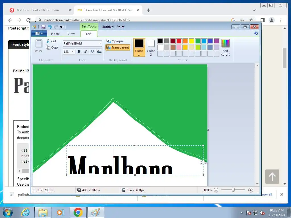Click the Copy button
291x218 pixels.
[52, 47]
